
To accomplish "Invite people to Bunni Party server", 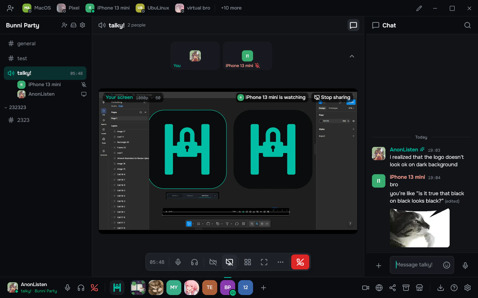I will 64,25.
